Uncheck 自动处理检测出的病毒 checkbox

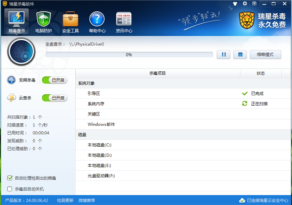(10, 178)
